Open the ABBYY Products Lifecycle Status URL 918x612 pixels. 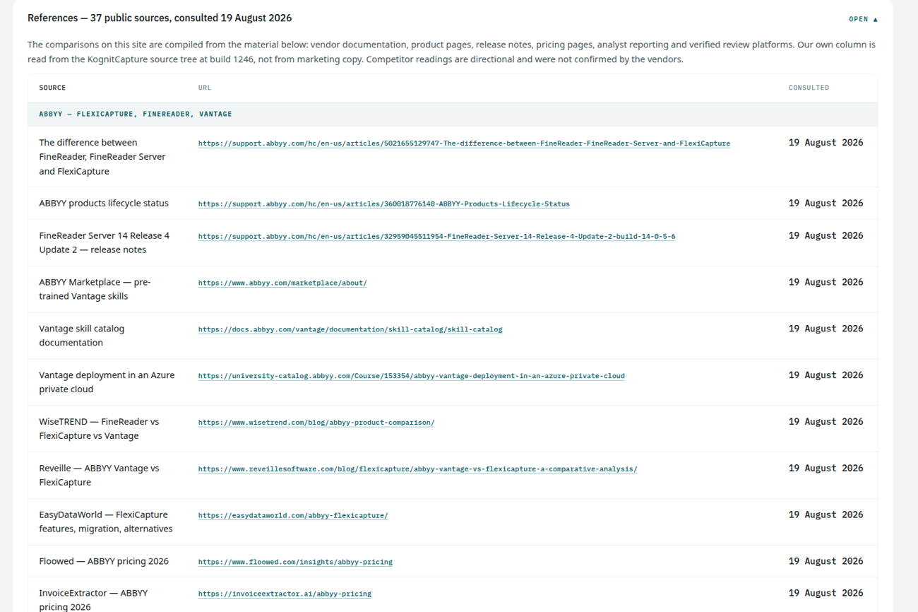[x=383, y=204]
